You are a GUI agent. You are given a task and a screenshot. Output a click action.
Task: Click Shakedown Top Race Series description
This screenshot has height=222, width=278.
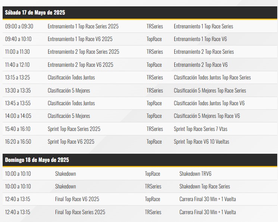point(204,187)
